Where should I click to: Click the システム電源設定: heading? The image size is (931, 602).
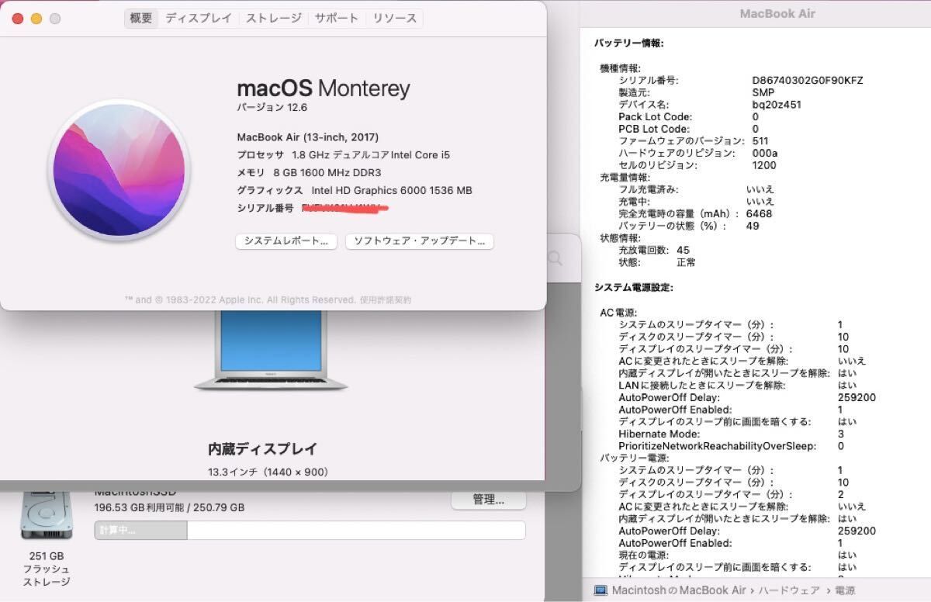[x=633, y=288]
